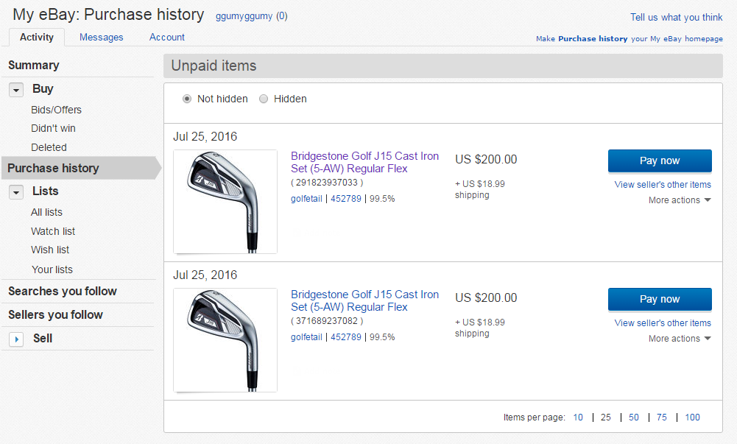Image resolution: width=737 pixels, height=444 pixels.
Task: Go to Bids/Offers in sidebar
Action: point(56,110)
